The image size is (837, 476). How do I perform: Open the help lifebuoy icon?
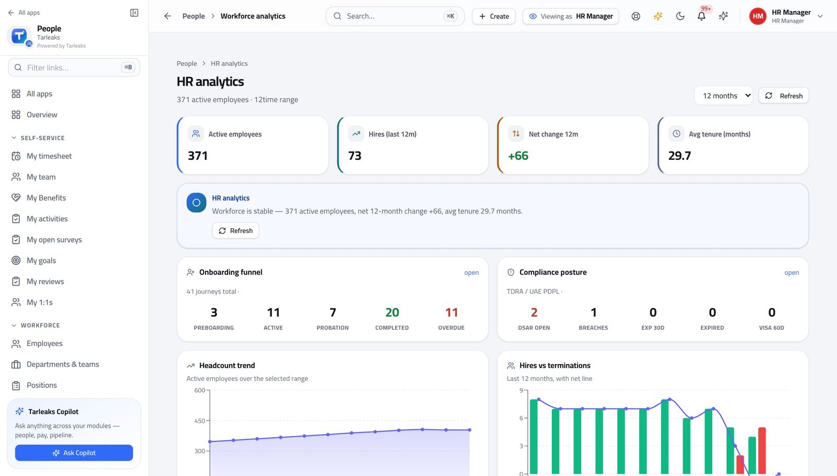point(636,16)
